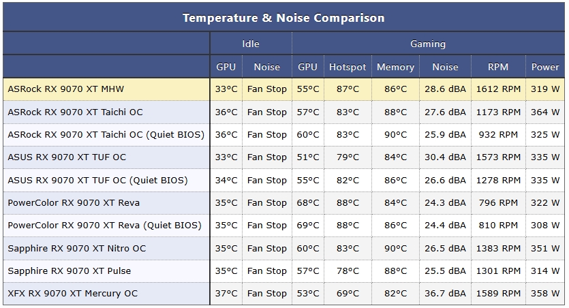Click the ASUS TUF OC (Quiet BIOS) row name
This screenshot has width=569, height=308.
[x=97, y=181]
